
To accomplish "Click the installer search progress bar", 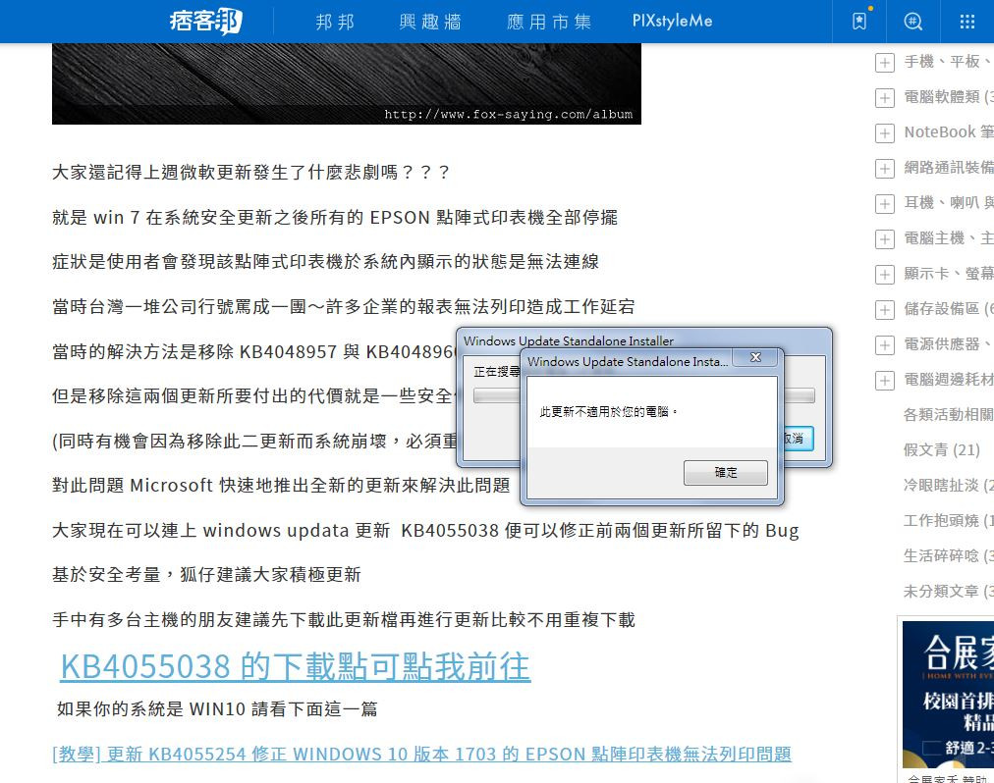I will click(644, 396).
